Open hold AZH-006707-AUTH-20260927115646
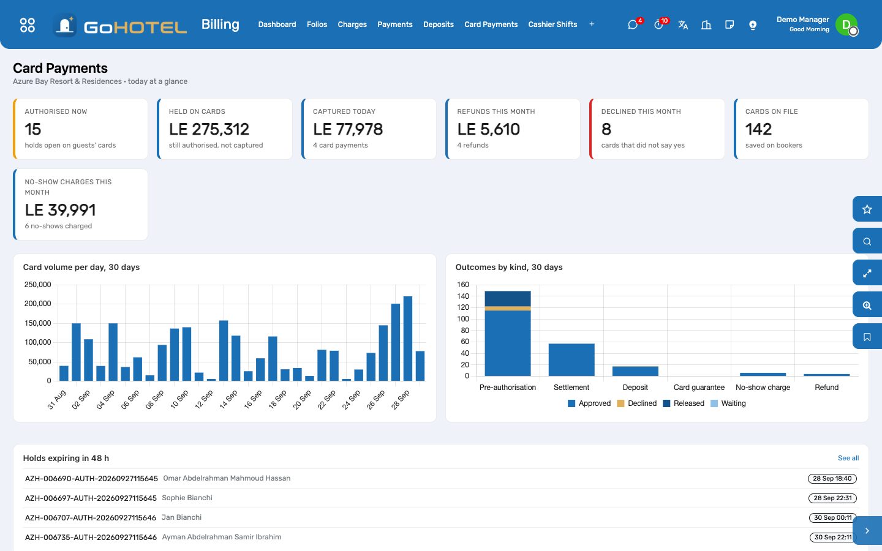The image size is (882, 551). click(x=91, y=517)
